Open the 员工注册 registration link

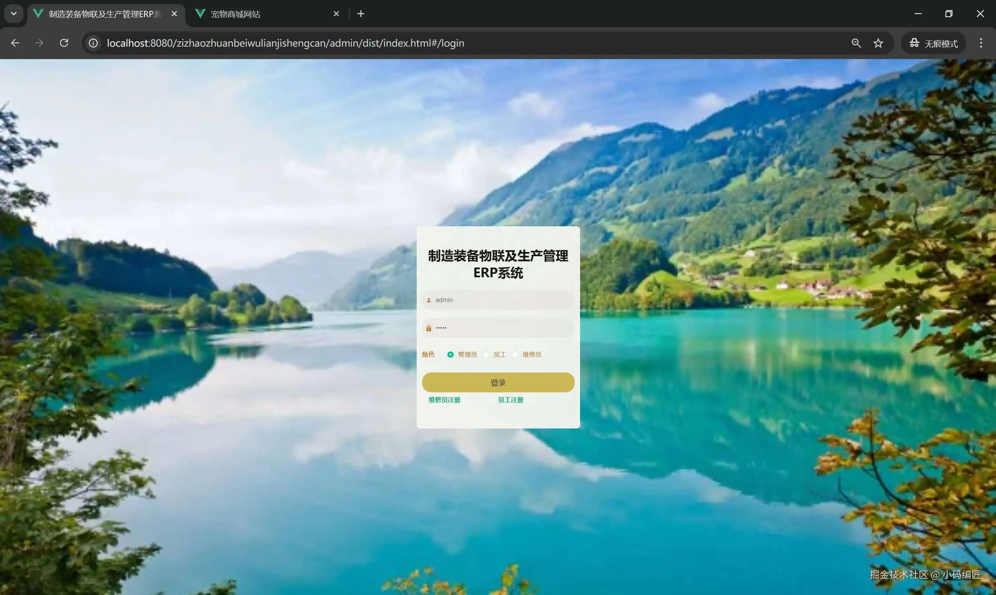[510, 400]
